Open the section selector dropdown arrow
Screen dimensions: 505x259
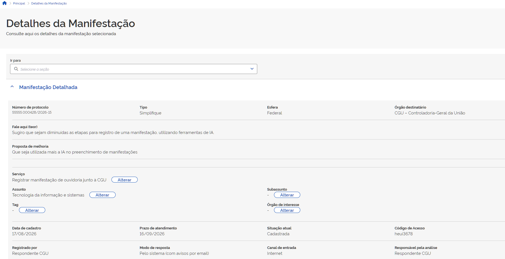(x=252, y=69)
